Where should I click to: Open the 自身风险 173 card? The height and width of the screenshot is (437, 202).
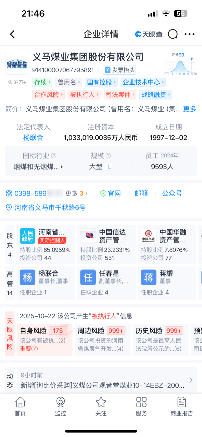pos(44,340)
